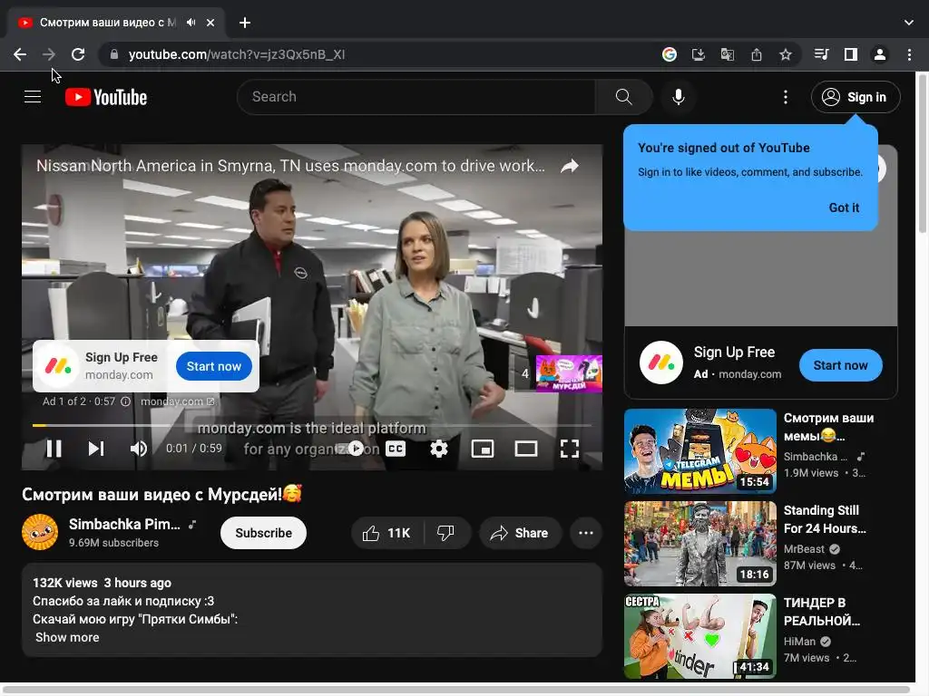Screen dimensions: 929x696
Task: Open YouTube settings three-dot menu
Action: tap(786, 97)
